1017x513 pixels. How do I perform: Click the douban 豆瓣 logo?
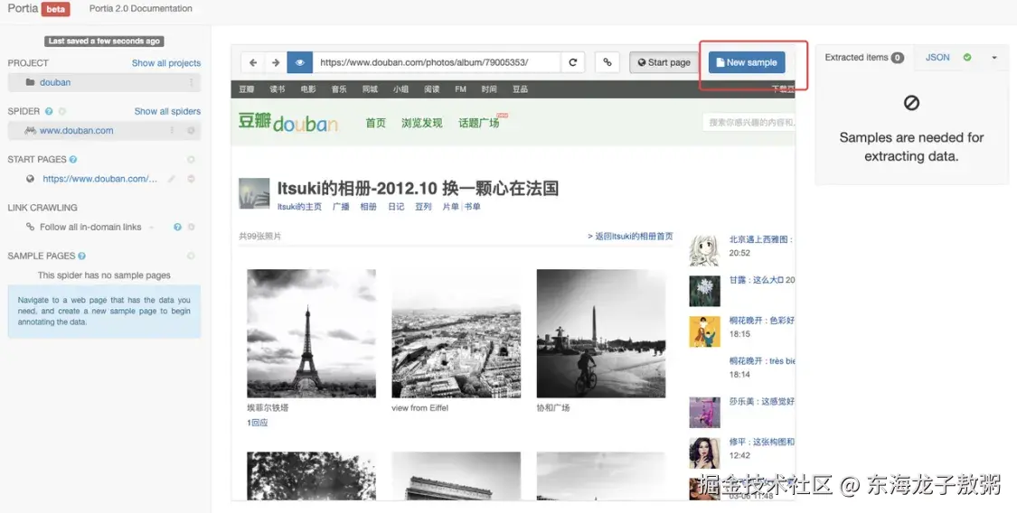pos(288,121)
